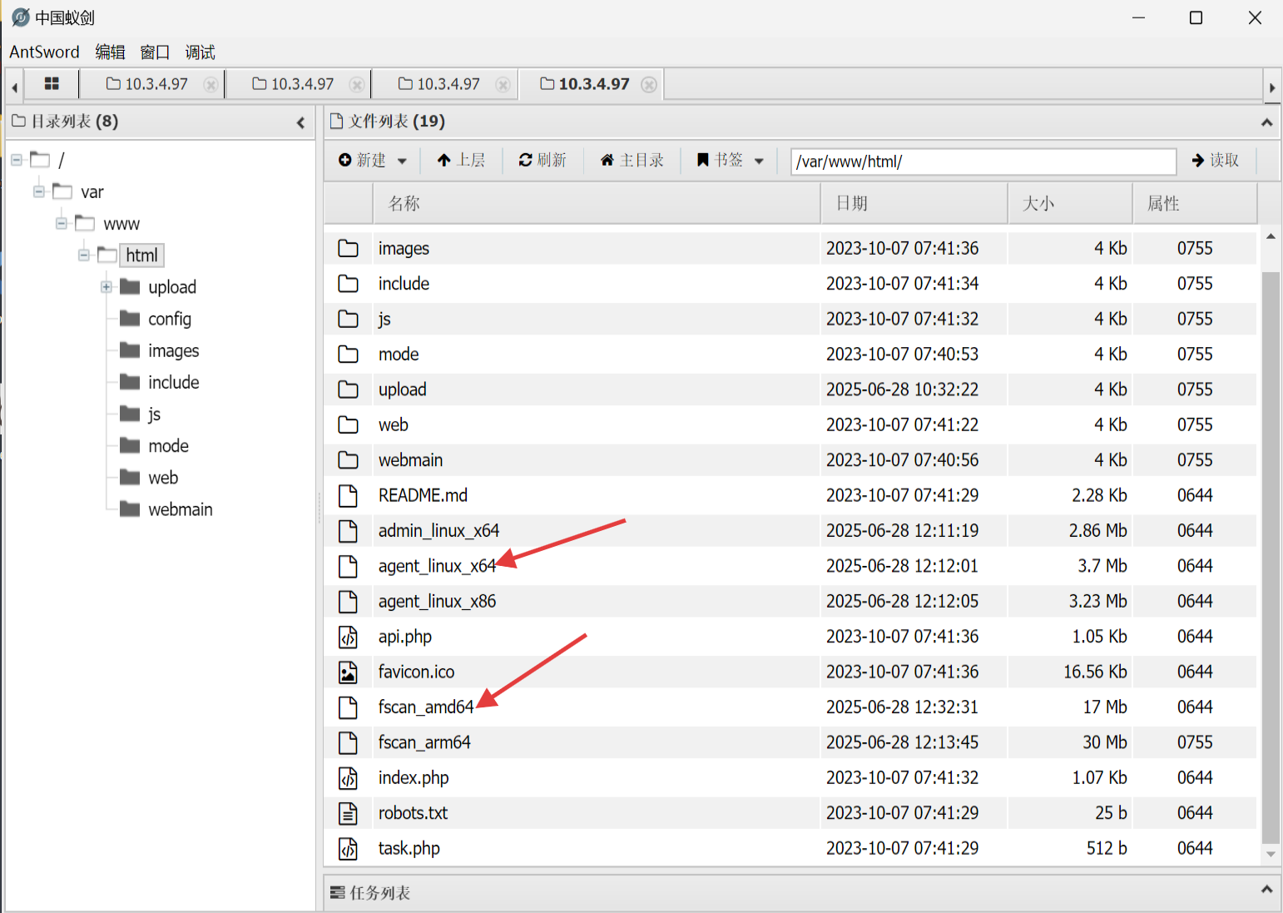Expand the upload folder tree node
The width and height of the screenshot is (1283, 913).
coord(107,287)
